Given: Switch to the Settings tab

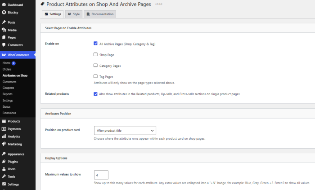Looking at the screenshot, I should [x=53, y=14].
